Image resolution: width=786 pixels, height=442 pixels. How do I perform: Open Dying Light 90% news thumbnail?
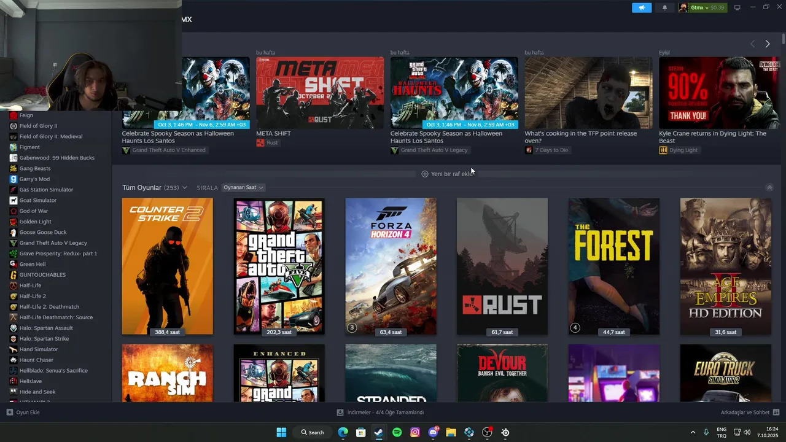(720, 93)
